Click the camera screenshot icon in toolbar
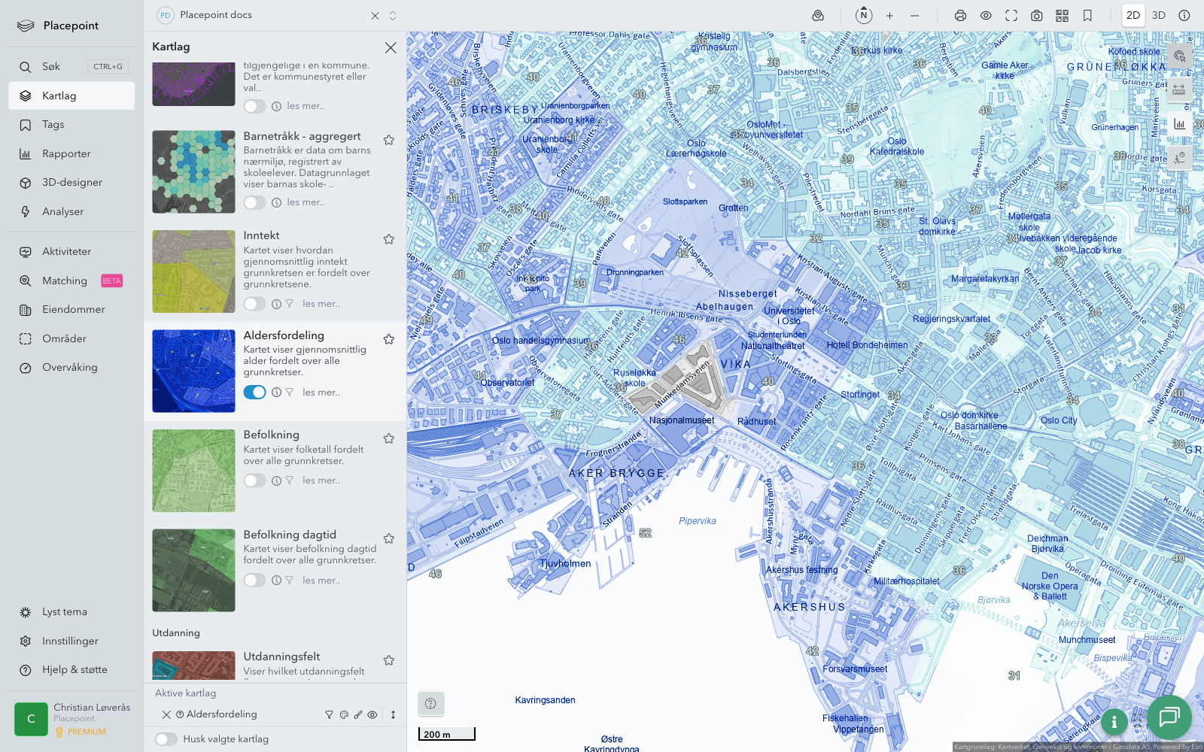Image resolution: width=1204 pixels, height=752 pixels. pyautogui.click(x=1036, y=16)
